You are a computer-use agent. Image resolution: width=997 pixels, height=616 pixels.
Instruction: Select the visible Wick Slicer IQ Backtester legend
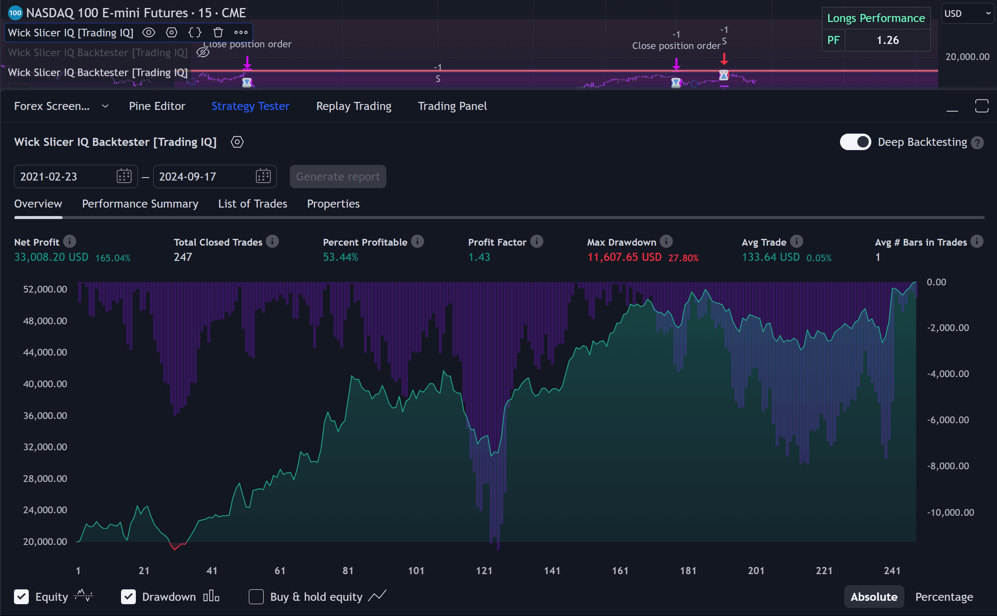click(x=98, y=72)
